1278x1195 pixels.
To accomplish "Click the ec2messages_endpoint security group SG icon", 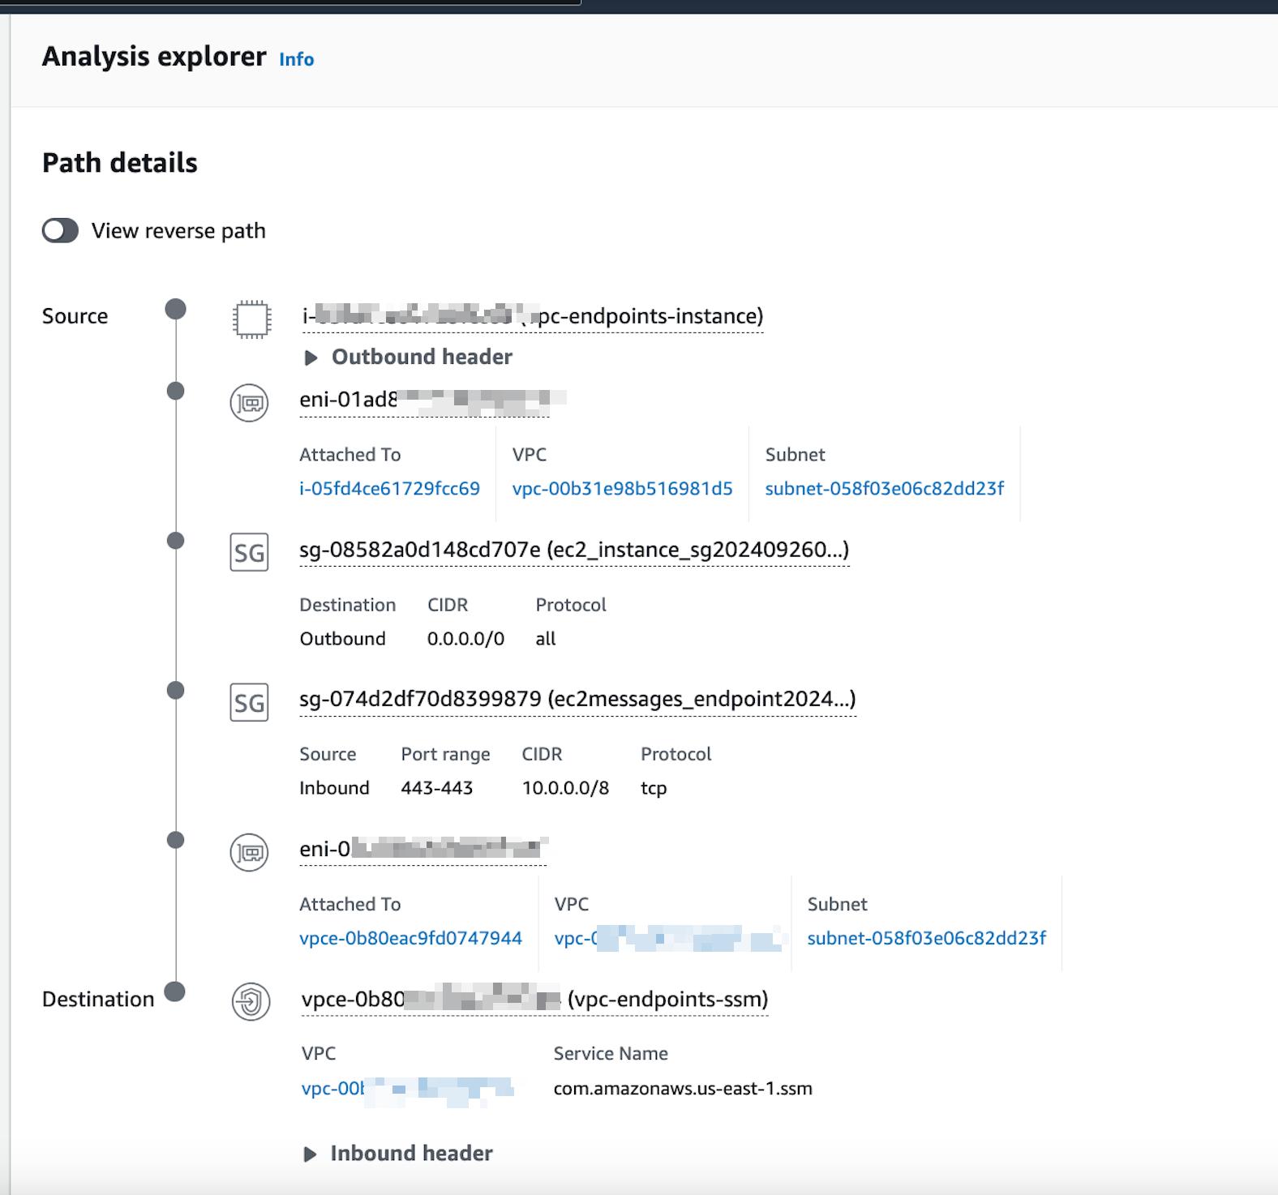I will click(249, 702).
